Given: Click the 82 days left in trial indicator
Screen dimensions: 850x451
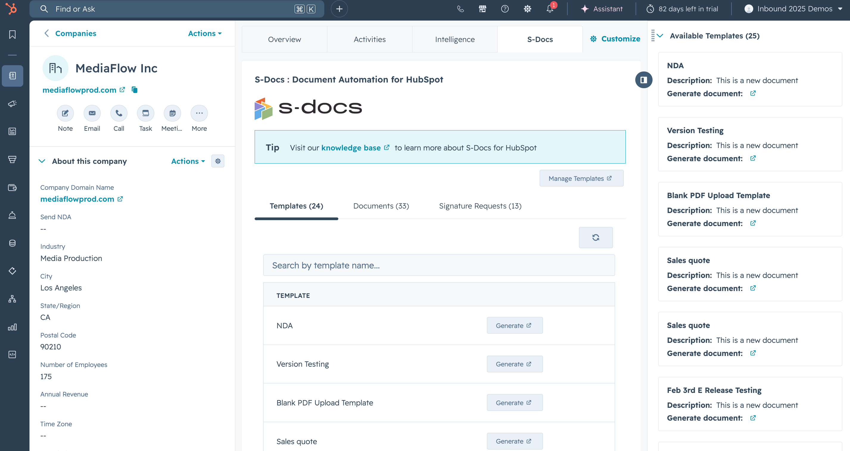Looking at the screenshot, I should coord(682,9).
